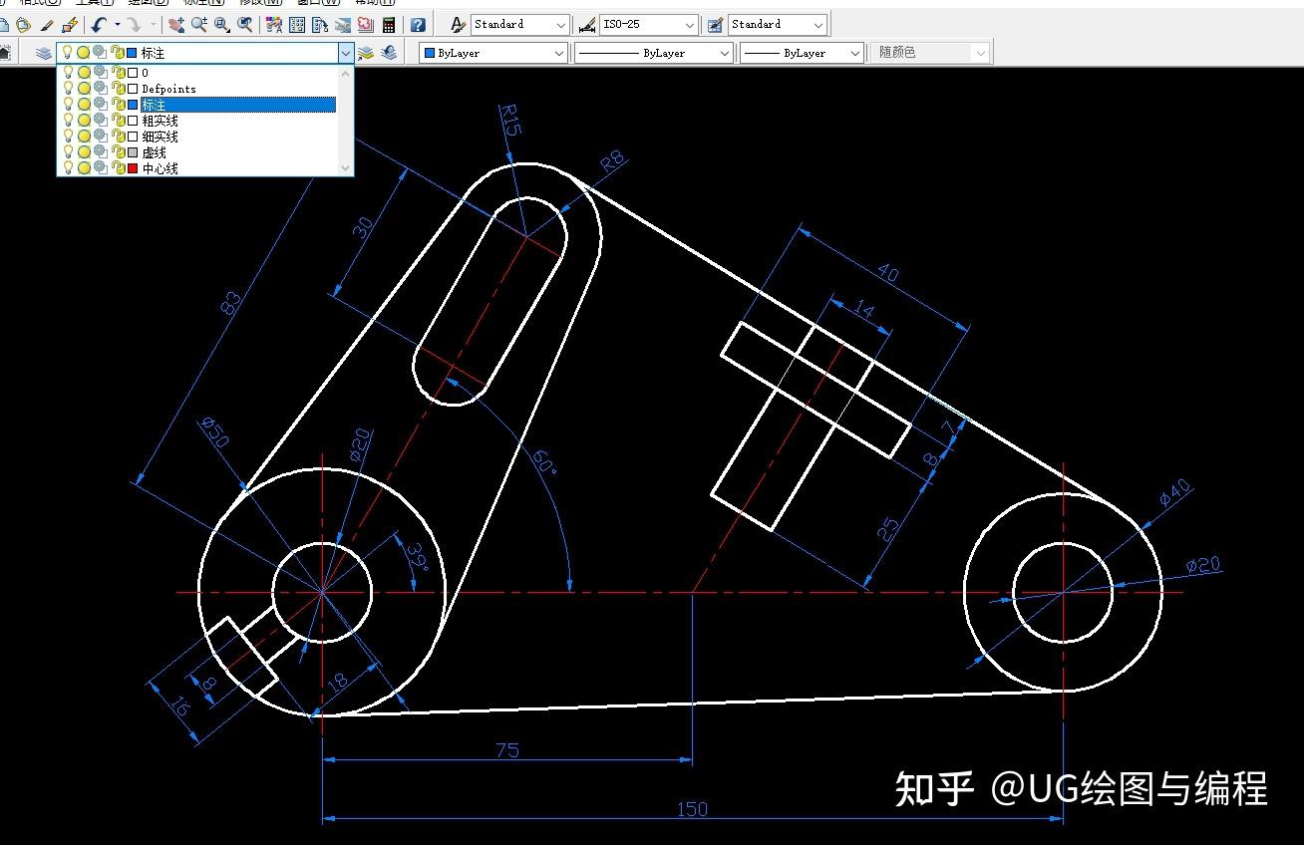1304x845 pixels.
Task: Select the Zoom Window tool
Action: [222, 24]
